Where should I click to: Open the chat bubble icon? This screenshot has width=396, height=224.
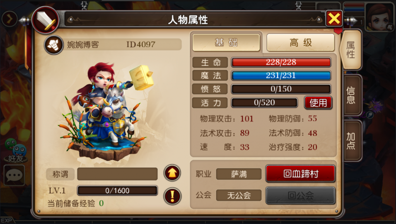pyautogui.click(x=14, y=175)
